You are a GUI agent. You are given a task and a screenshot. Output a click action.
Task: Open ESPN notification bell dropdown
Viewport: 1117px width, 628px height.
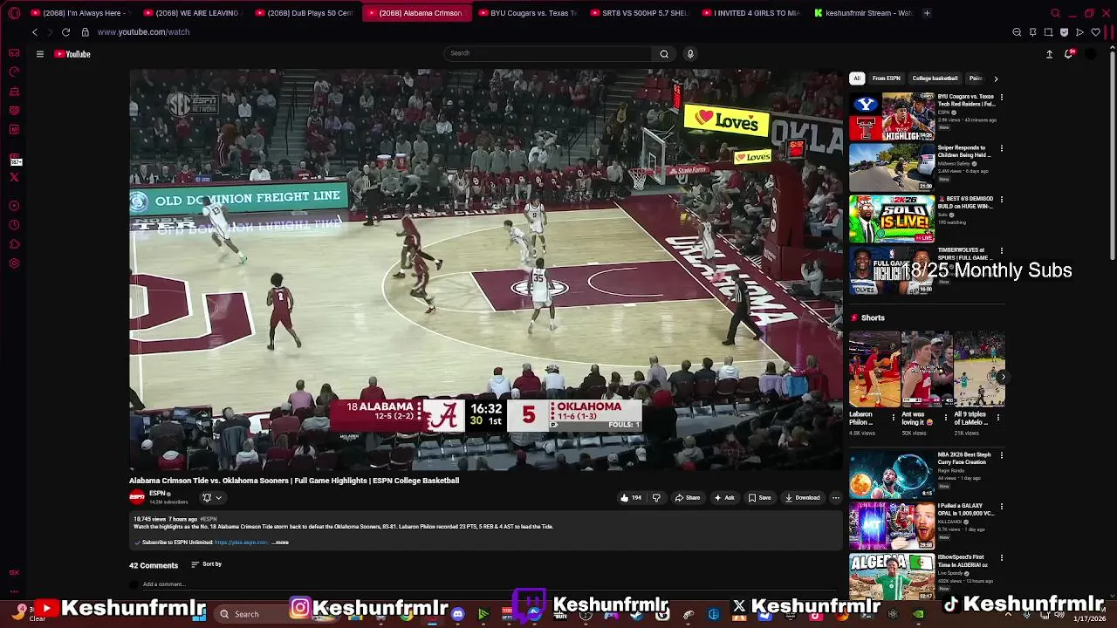212,498
